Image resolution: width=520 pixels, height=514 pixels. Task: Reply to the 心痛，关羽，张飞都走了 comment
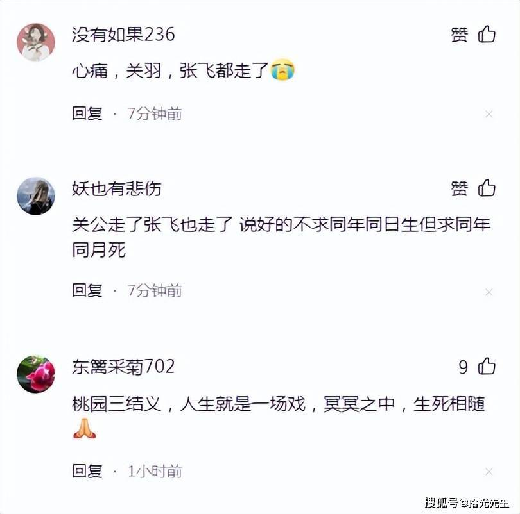87,113
